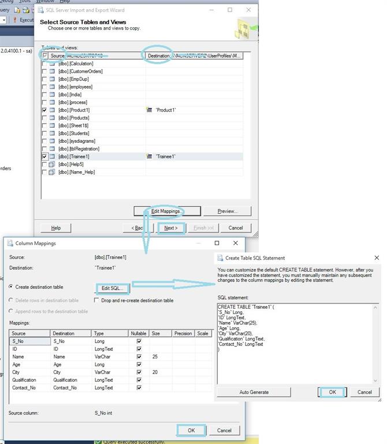Click Cancel in Create Table SQL dialog
The height and width of the screenshot is (444, 387).
(x=364, y=392)
